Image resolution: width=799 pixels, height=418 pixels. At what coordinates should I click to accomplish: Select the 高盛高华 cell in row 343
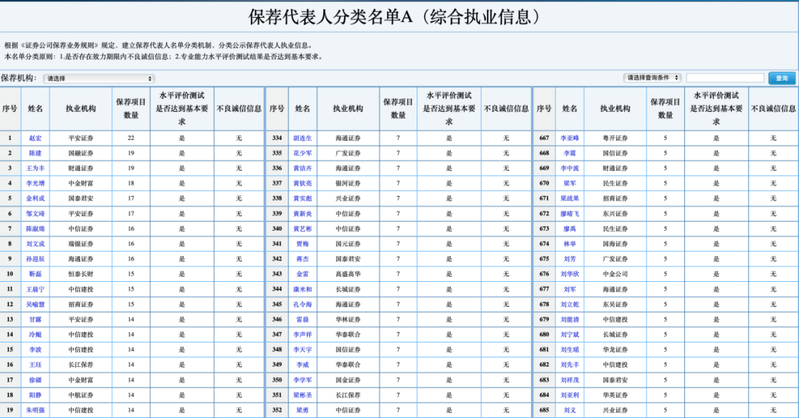coord(348,274)
